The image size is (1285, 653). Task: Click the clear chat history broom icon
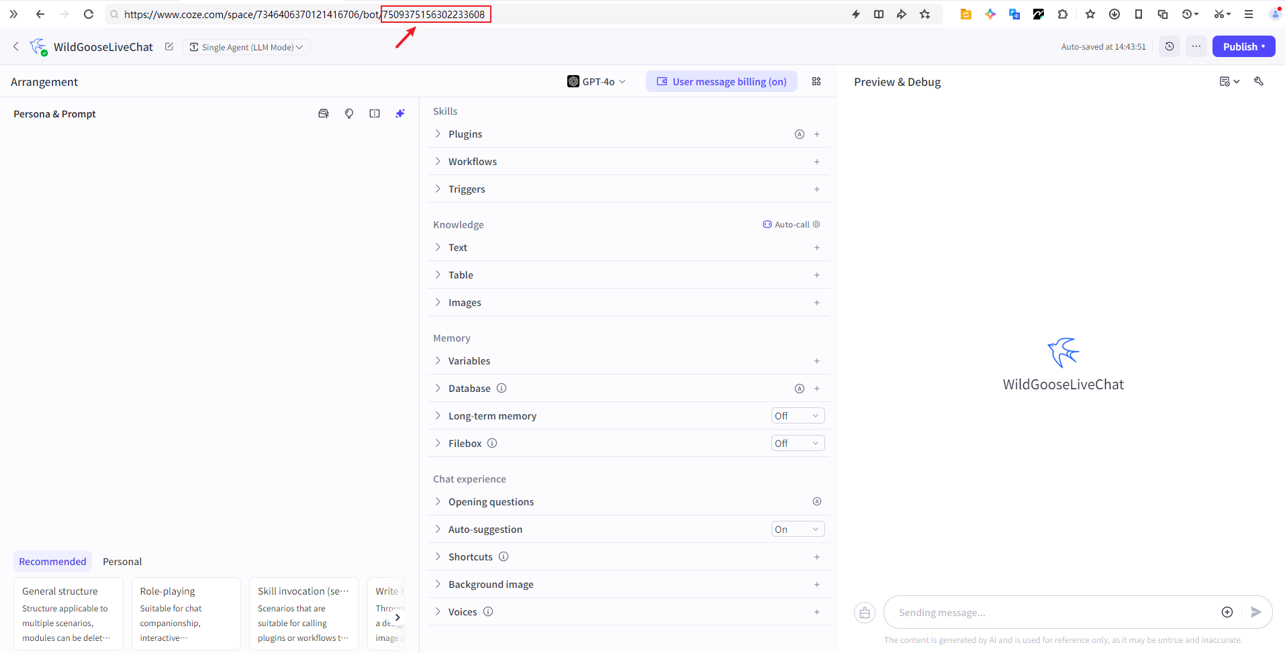pyautogui.click(x=865, y=613)
